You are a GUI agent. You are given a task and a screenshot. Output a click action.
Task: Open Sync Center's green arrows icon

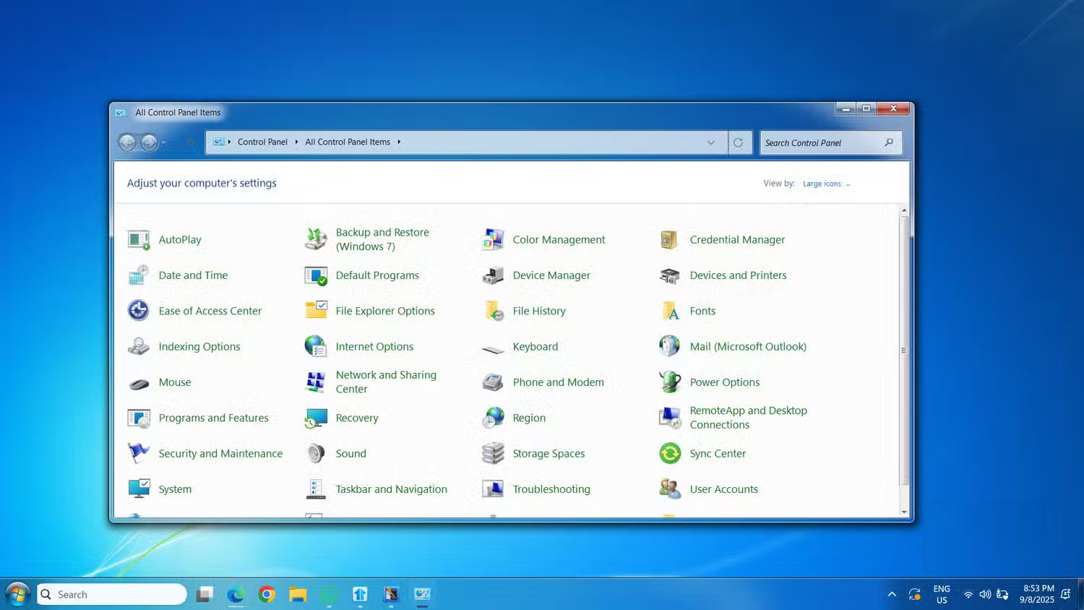[x=669, y=453]
